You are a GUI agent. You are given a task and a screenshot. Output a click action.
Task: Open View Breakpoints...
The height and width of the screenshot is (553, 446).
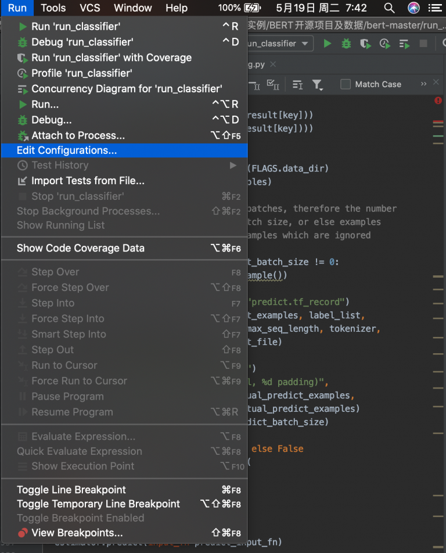[124, 533]
